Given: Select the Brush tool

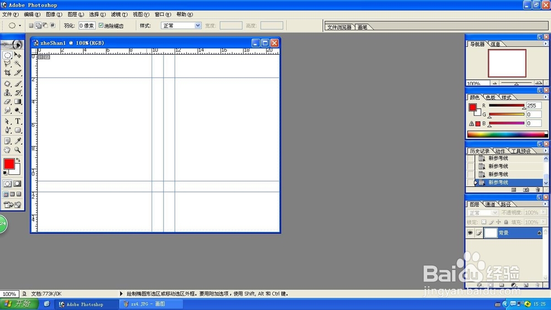Looking at the screenshot, I should [18, 84].
